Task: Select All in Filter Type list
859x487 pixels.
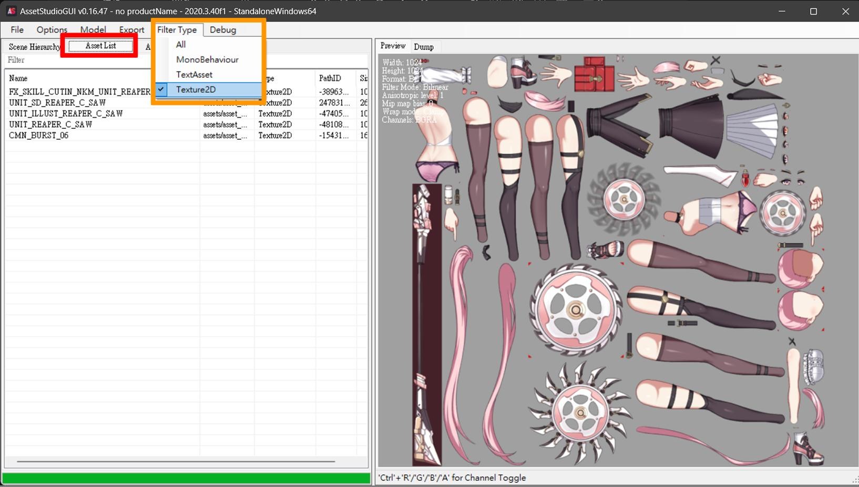Action: [x=181, y=45]
